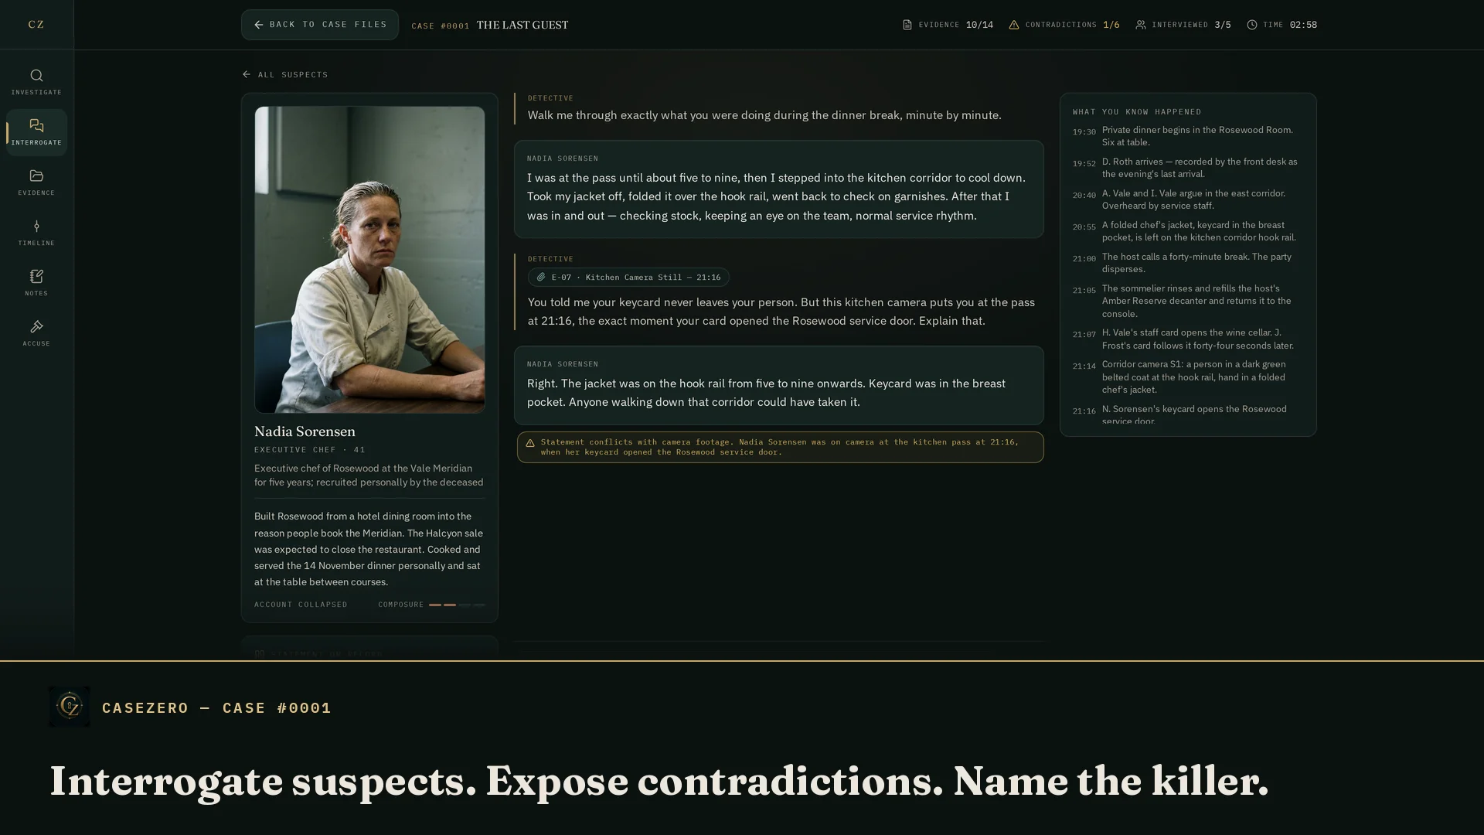This screenshot has height=835, width=1484.
Task: Select the 20:55 folded chef's jacket entry
Action: point(1187,231)
